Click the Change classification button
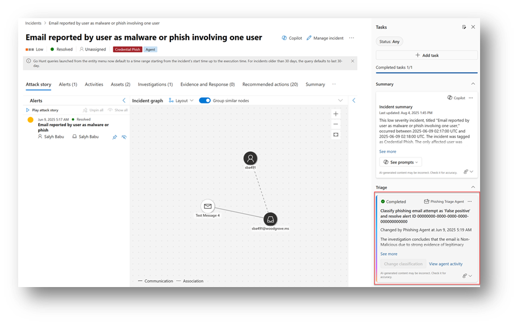 tap(403, 264)
